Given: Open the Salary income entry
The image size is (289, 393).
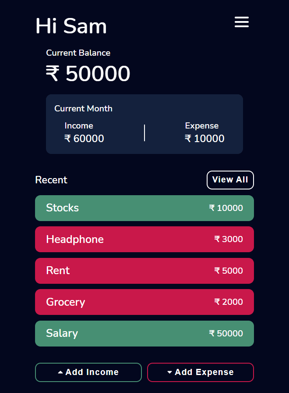Looking at the screenshot, I should coord(144,333).
